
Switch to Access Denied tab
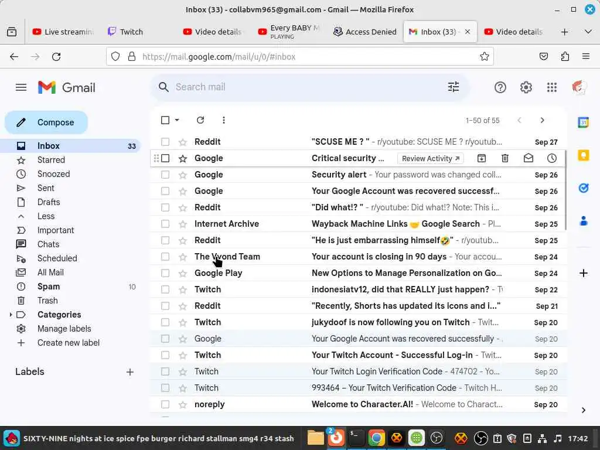365,32
